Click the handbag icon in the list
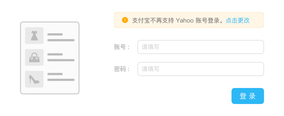Screen dimensions: 284x116 click(34, 57)
